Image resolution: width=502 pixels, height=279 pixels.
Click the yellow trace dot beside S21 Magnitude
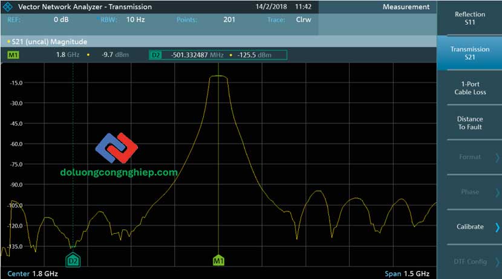point(9,42)
